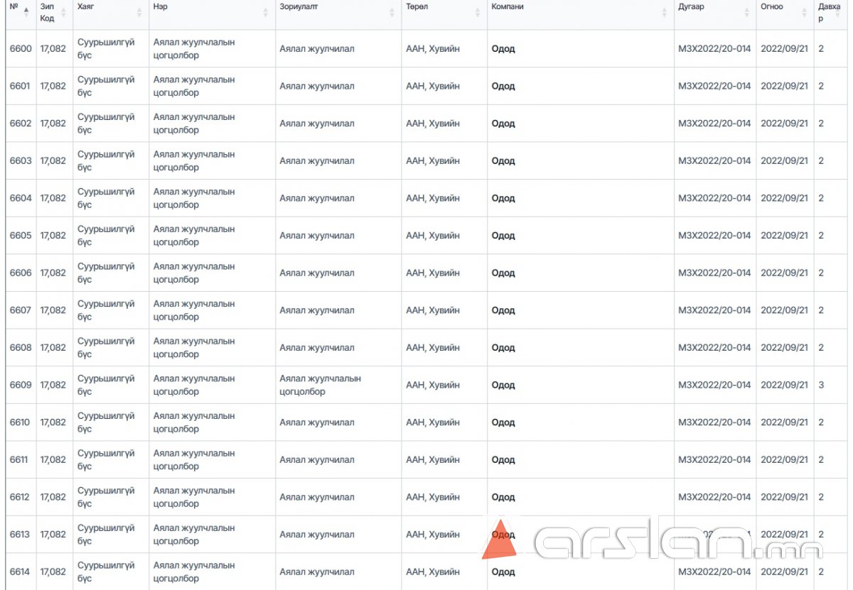Click the Нэр column header label
The width and height of the screenshot is (853, 590).
coord(161,6)
